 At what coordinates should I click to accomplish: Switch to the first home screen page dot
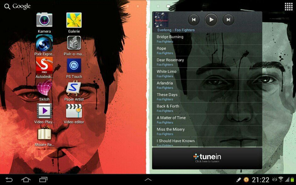128,6
